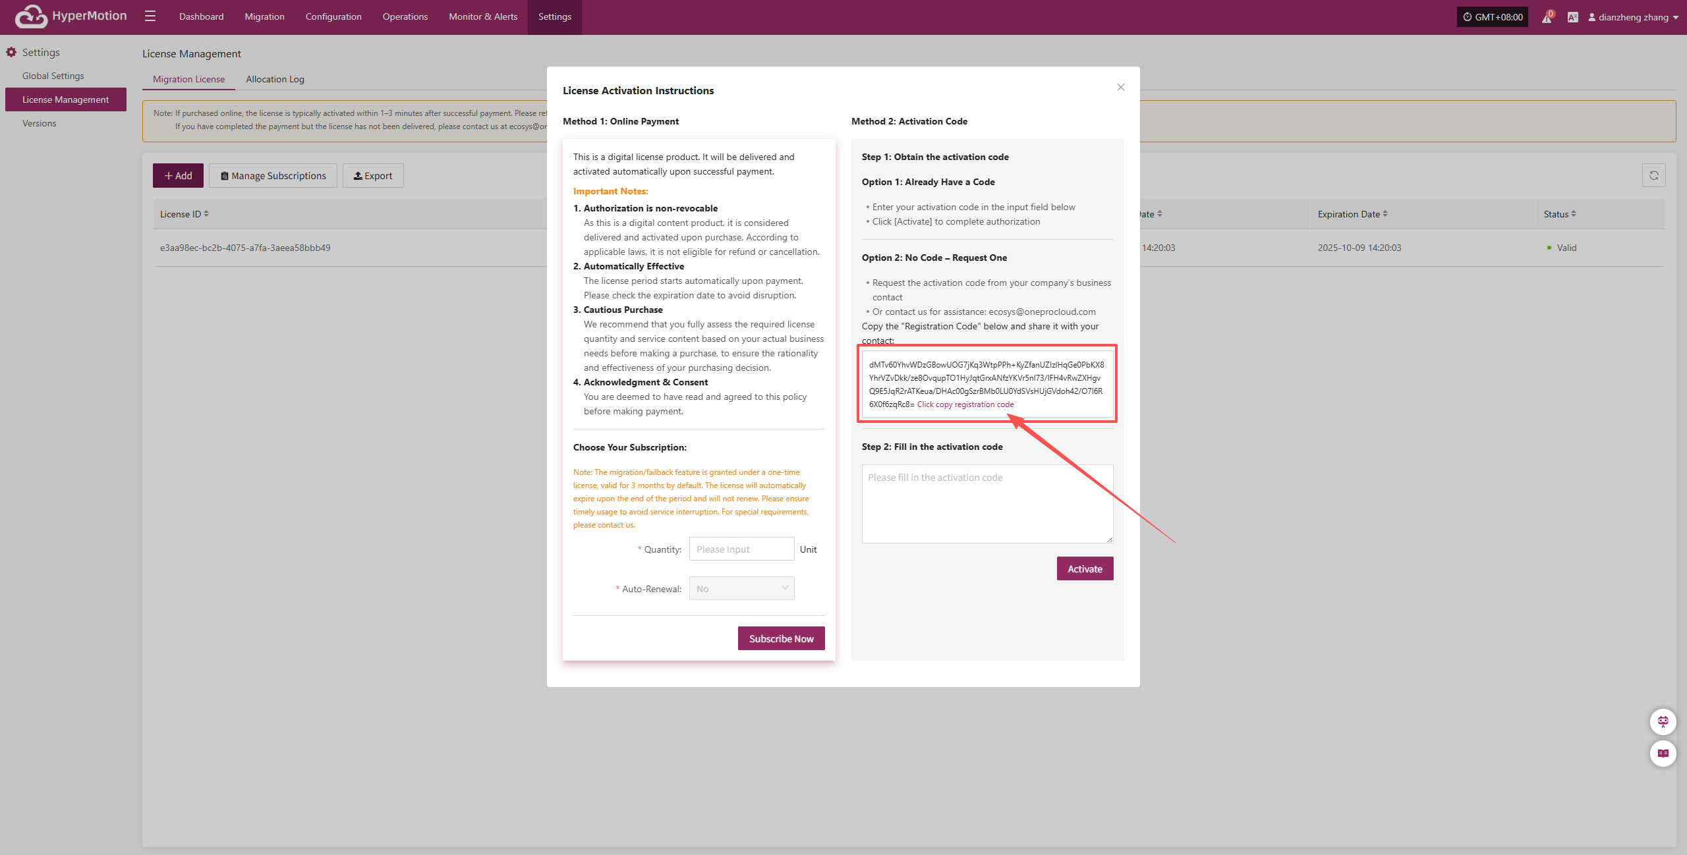Open the GMT+08:00 timezone selector
1687x855 pixels.
(1493, 17)
